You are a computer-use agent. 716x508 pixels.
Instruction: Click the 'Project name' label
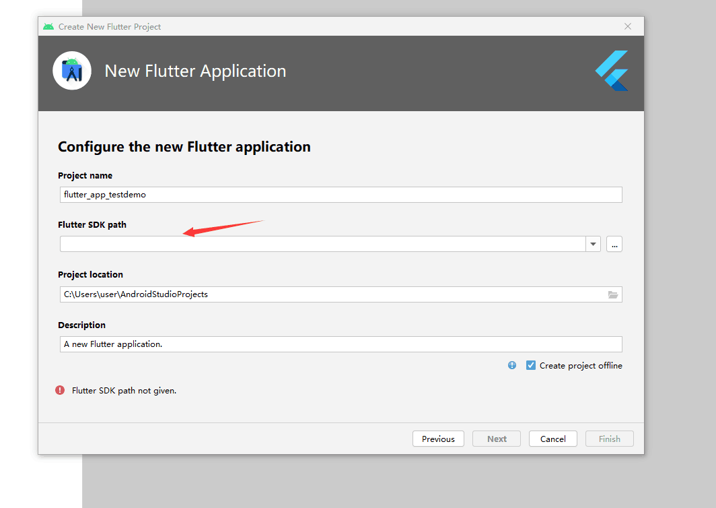click(x=85, y=176)
